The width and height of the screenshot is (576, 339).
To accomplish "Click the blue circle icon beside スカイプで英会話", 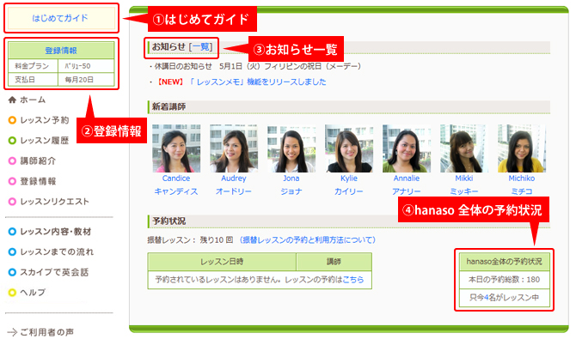I will (12, 272).
